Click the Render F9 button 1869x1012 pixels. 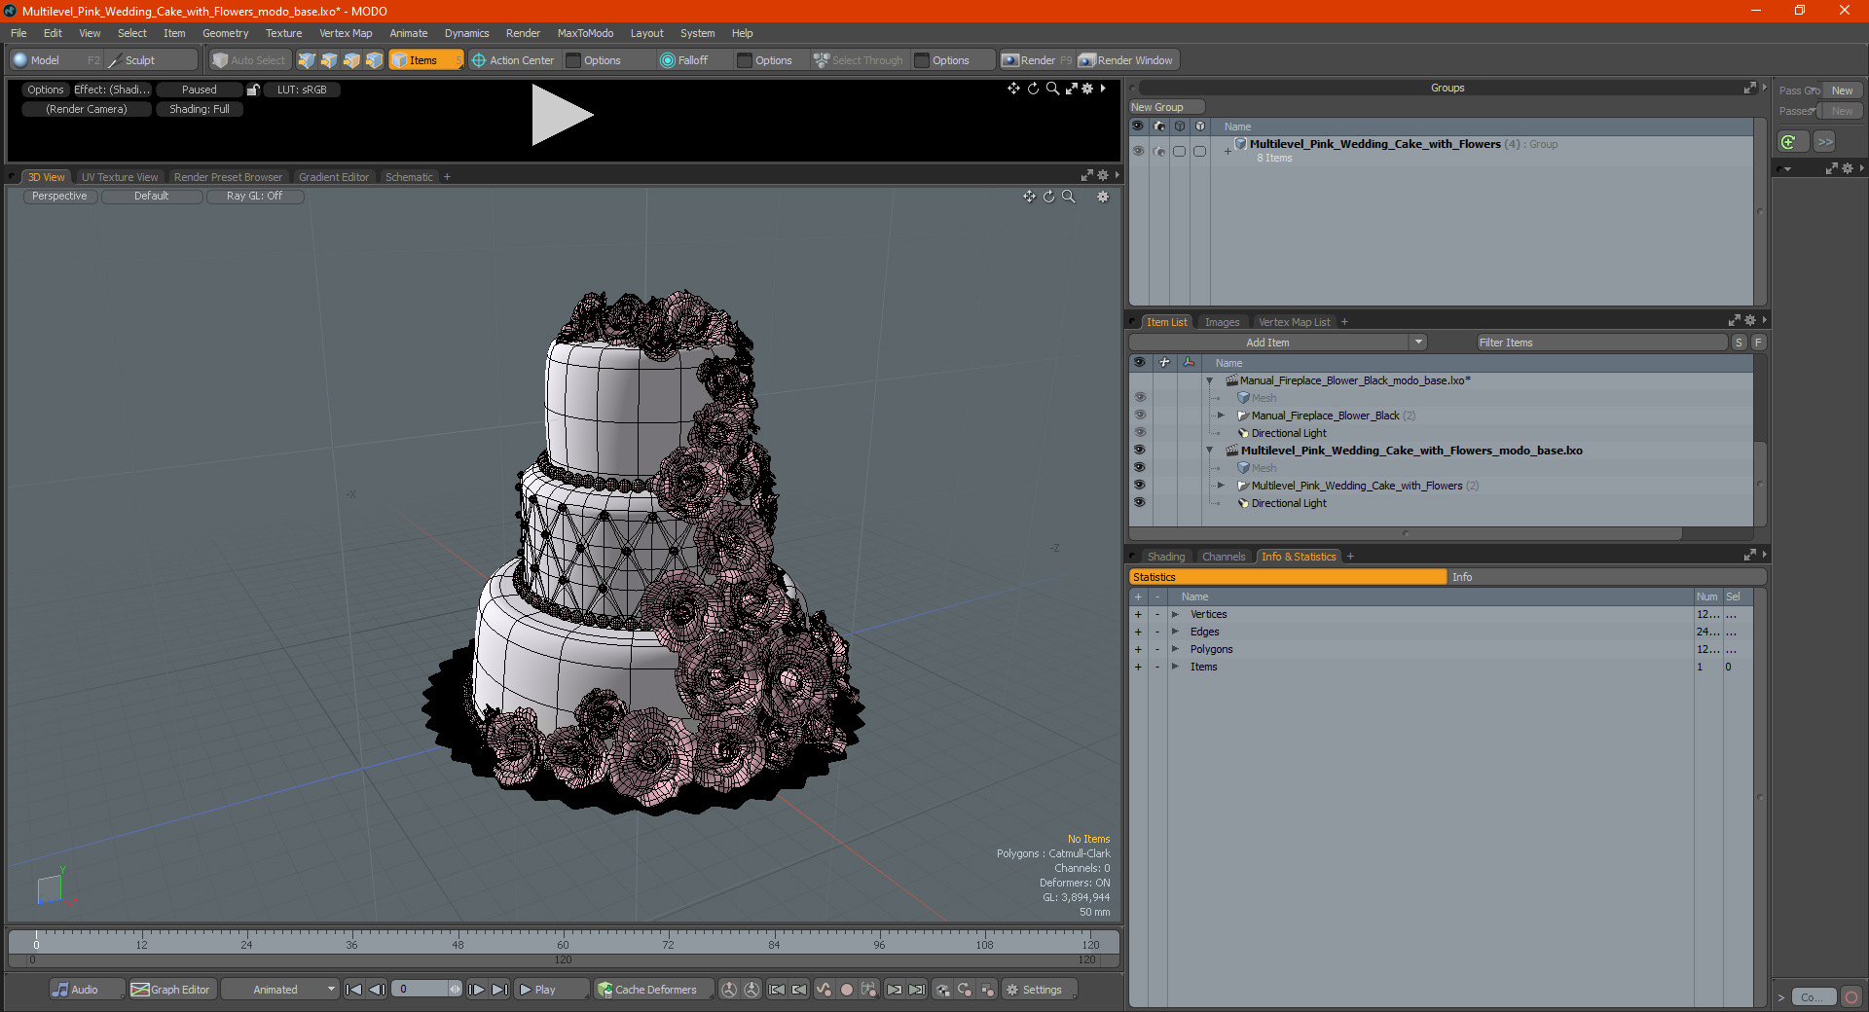coord(1038,60)
